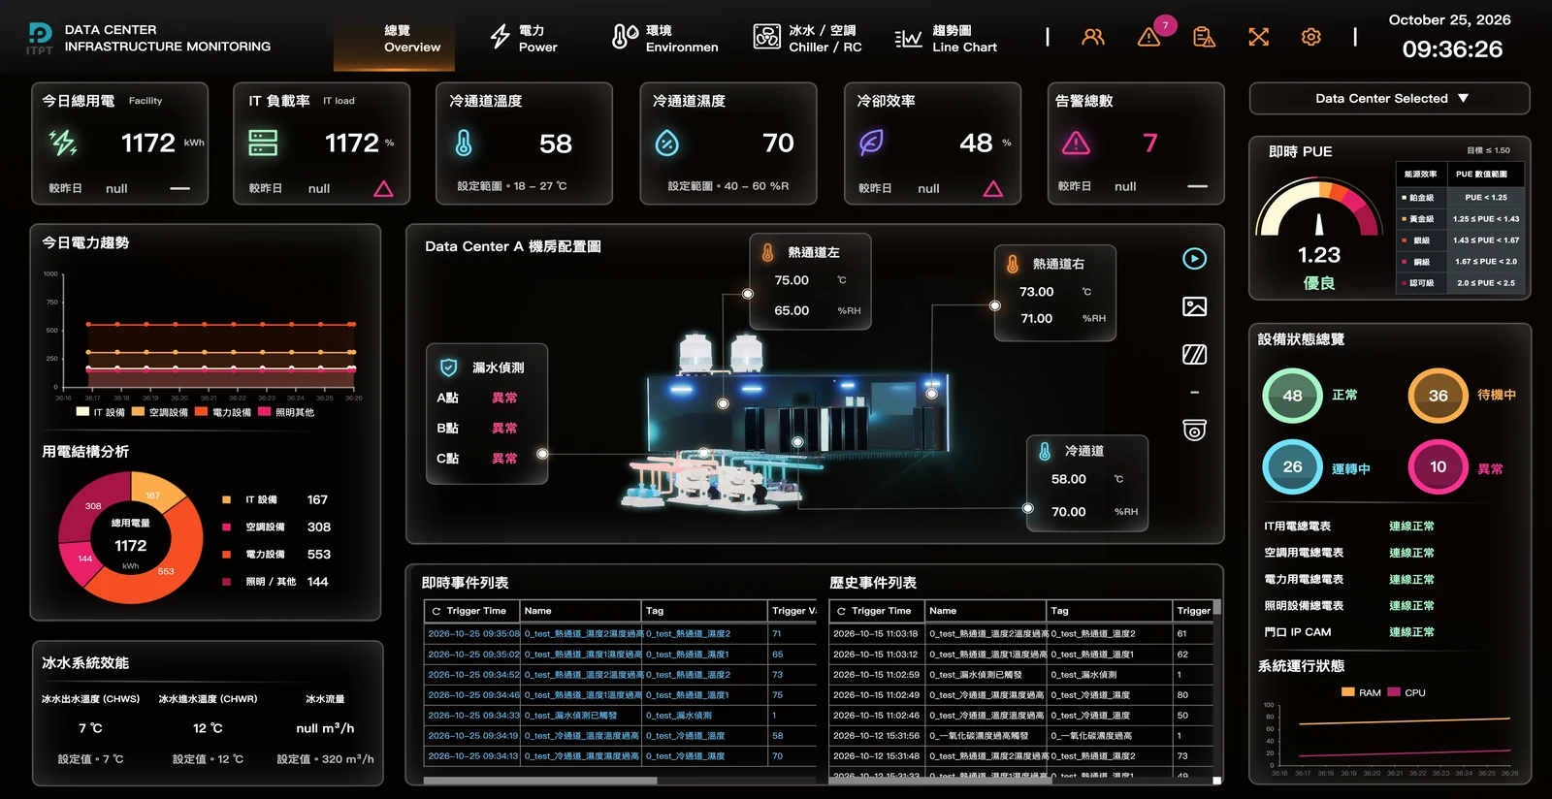Click the shield icon in 漏水偵測 panel
This screenshot has width=1552, height=799.
(x=448, y=368)
